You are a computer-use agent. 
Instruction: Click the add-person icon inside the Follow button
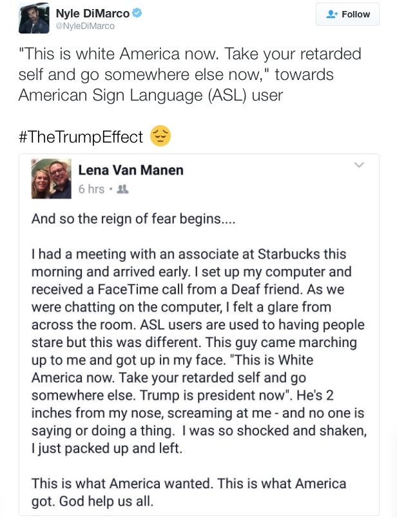(x=331, y=14)
